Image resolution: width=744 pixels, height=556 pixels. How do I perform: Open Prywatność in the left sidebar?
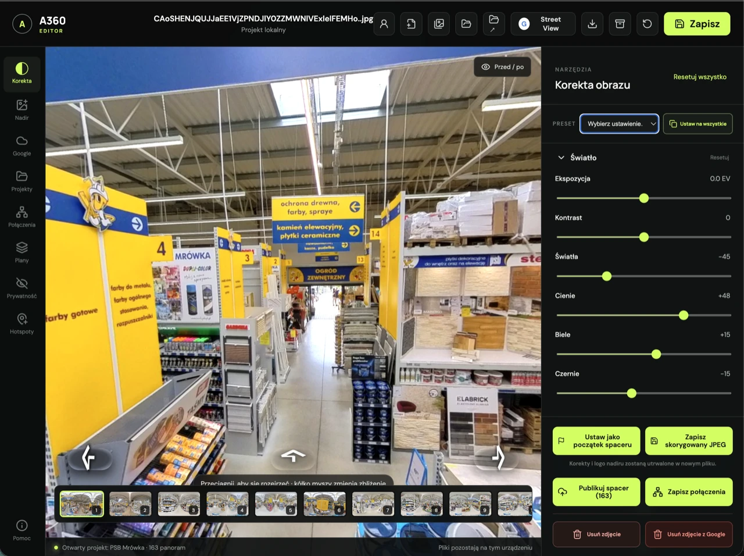click(22, 288)
